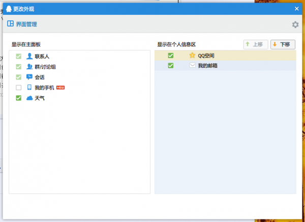Open settings via the gear icon
Image resolution: width=305 pixels, height=222 pixels.
[295, 24]
